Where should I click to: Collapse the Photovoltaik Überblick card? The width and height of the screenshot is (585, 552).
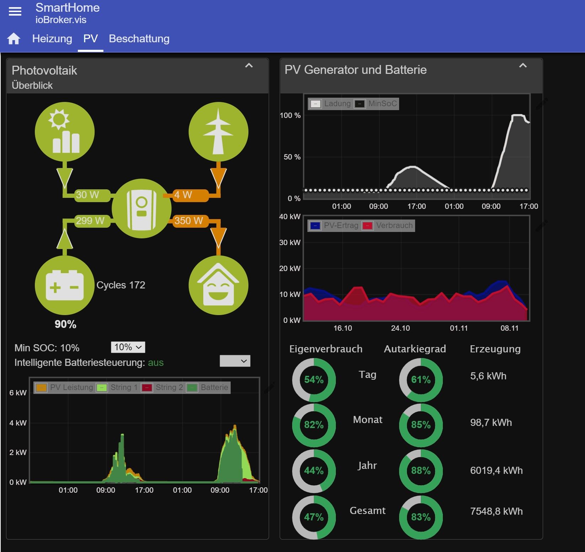pyautogui.click(x=249, y=65)
